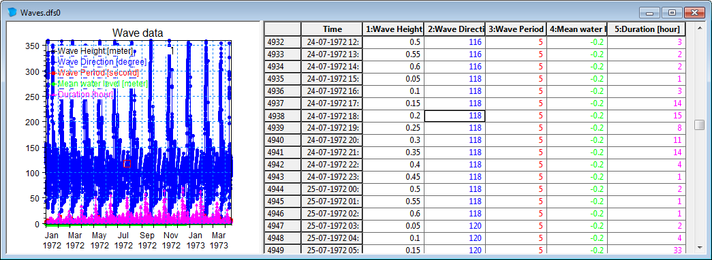This screenshot has height=260, width=712.
Task: Click selected wave direction cell in row 4938
Action: 454,116
